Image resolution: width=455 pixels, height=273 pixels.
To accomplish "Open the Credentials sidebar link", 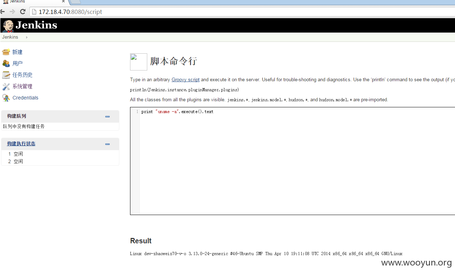I will (x=25, y=98).
